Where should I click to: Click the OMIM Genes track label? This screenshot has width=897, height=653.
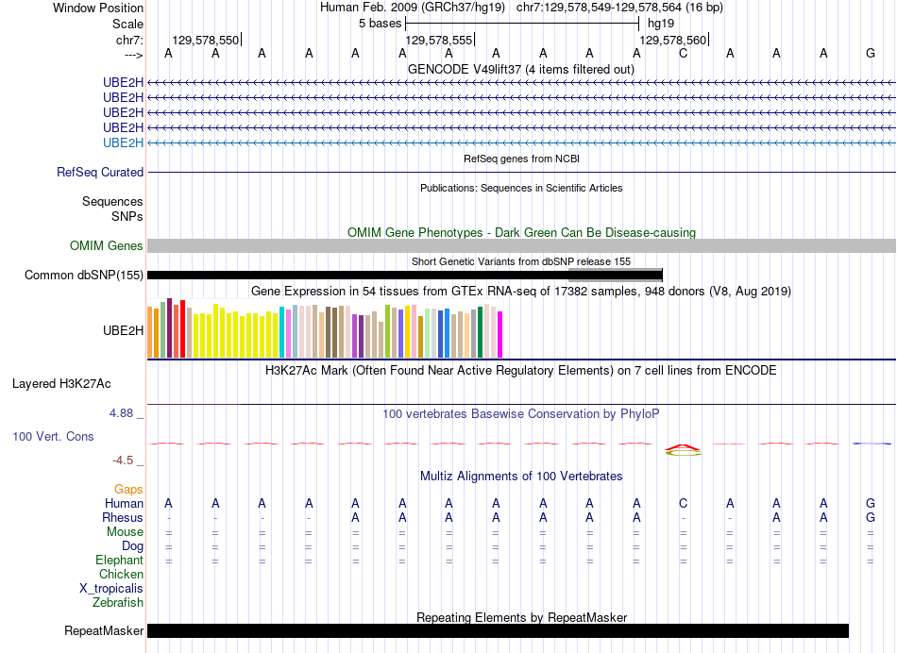click(x=107, y=246)
